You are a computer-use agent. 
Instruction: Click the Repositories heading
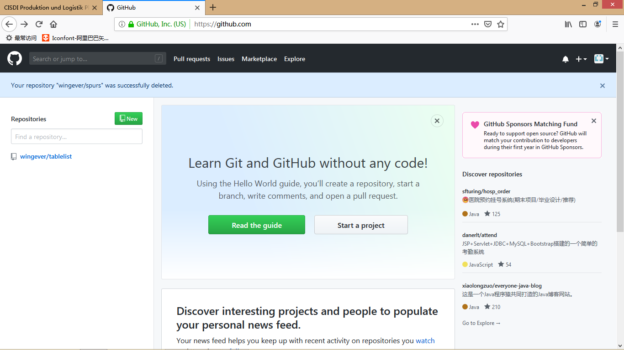pos(29,119)
